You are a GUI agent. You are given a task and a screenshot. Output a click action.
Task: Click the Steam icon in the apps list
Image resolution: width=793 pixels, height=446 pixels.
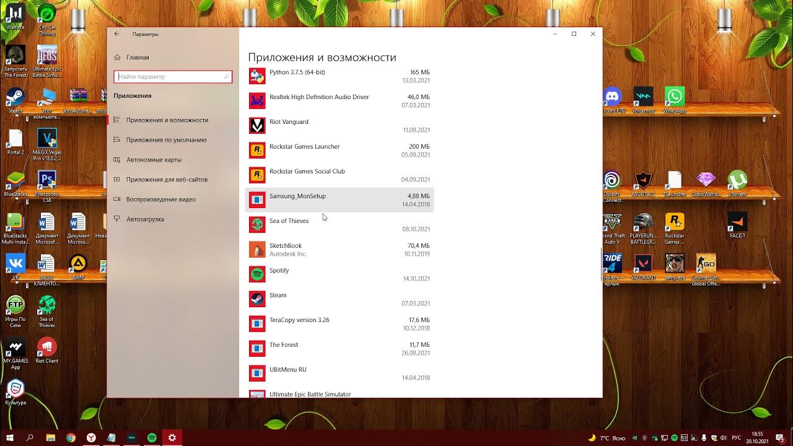pyautogui.click(x=257, y=299)
